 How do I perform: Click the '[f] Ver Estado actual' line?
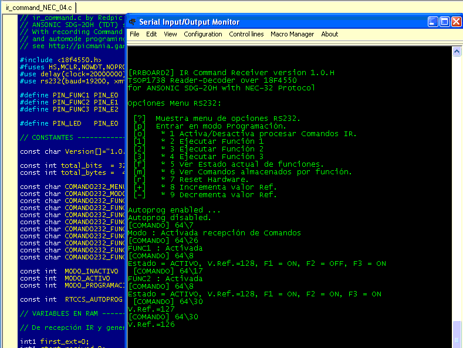[228, 164]
